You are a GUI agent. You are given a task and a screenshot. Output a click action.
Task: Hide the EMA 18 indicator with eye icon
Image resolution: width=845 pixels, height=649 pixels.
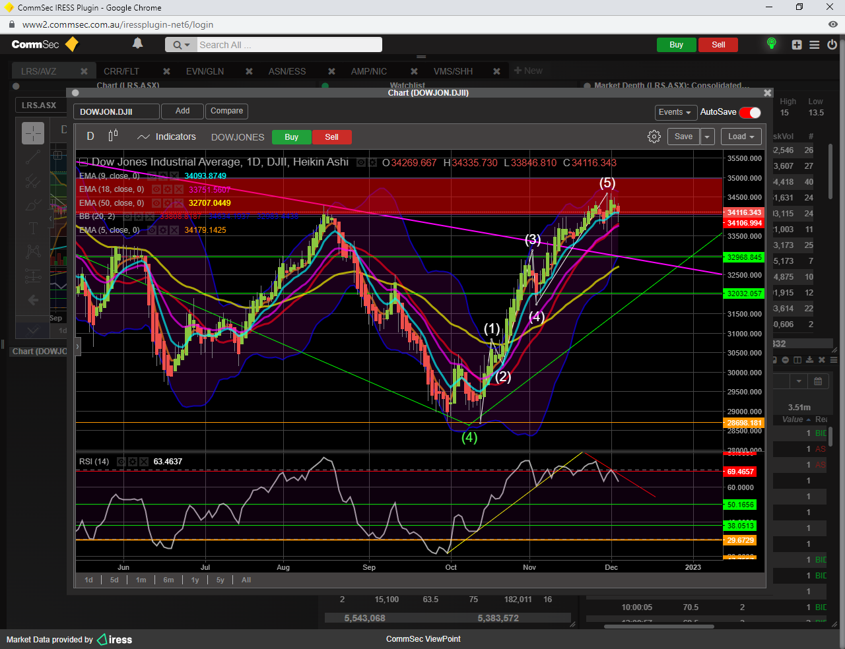tap(156, 189)
